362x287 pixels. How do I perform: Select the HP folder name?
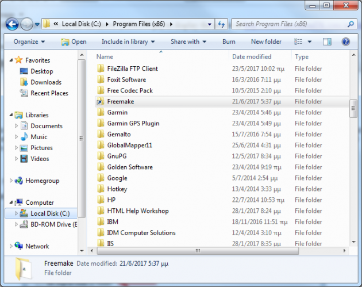click(x=111, y=200)
